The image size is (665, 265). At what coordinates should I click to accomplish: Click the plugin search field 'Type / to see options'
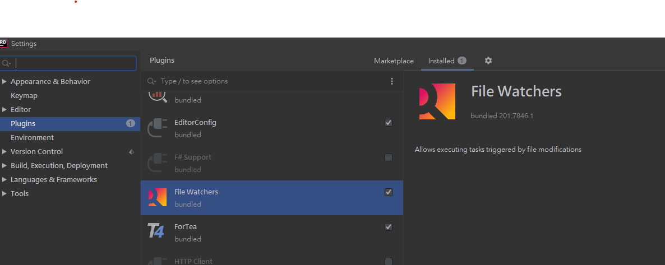(194, 81)
